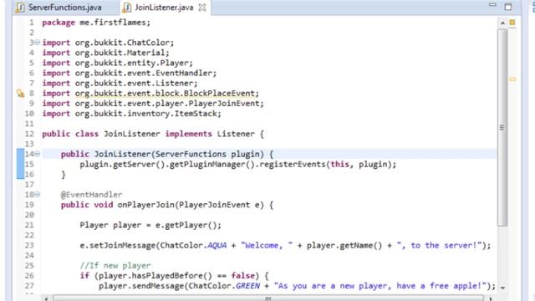
Task: Minimize the editor area
Action: coord(492,5)
